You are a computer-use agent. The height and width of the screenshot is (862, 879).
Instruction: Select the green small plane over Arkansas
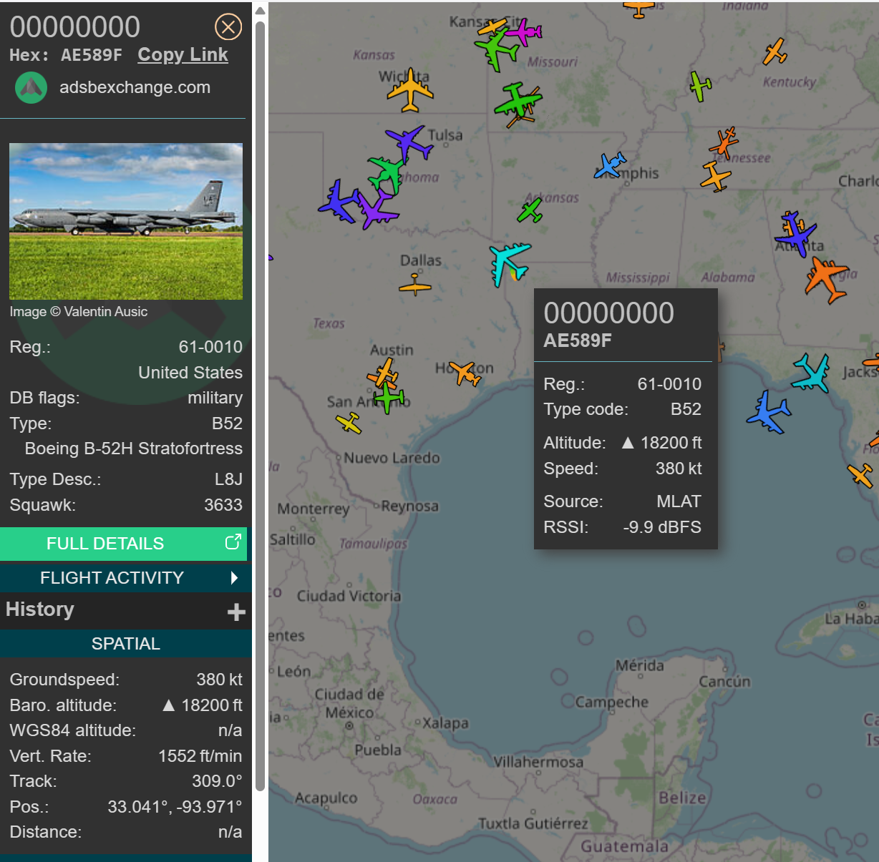point(530,211)
